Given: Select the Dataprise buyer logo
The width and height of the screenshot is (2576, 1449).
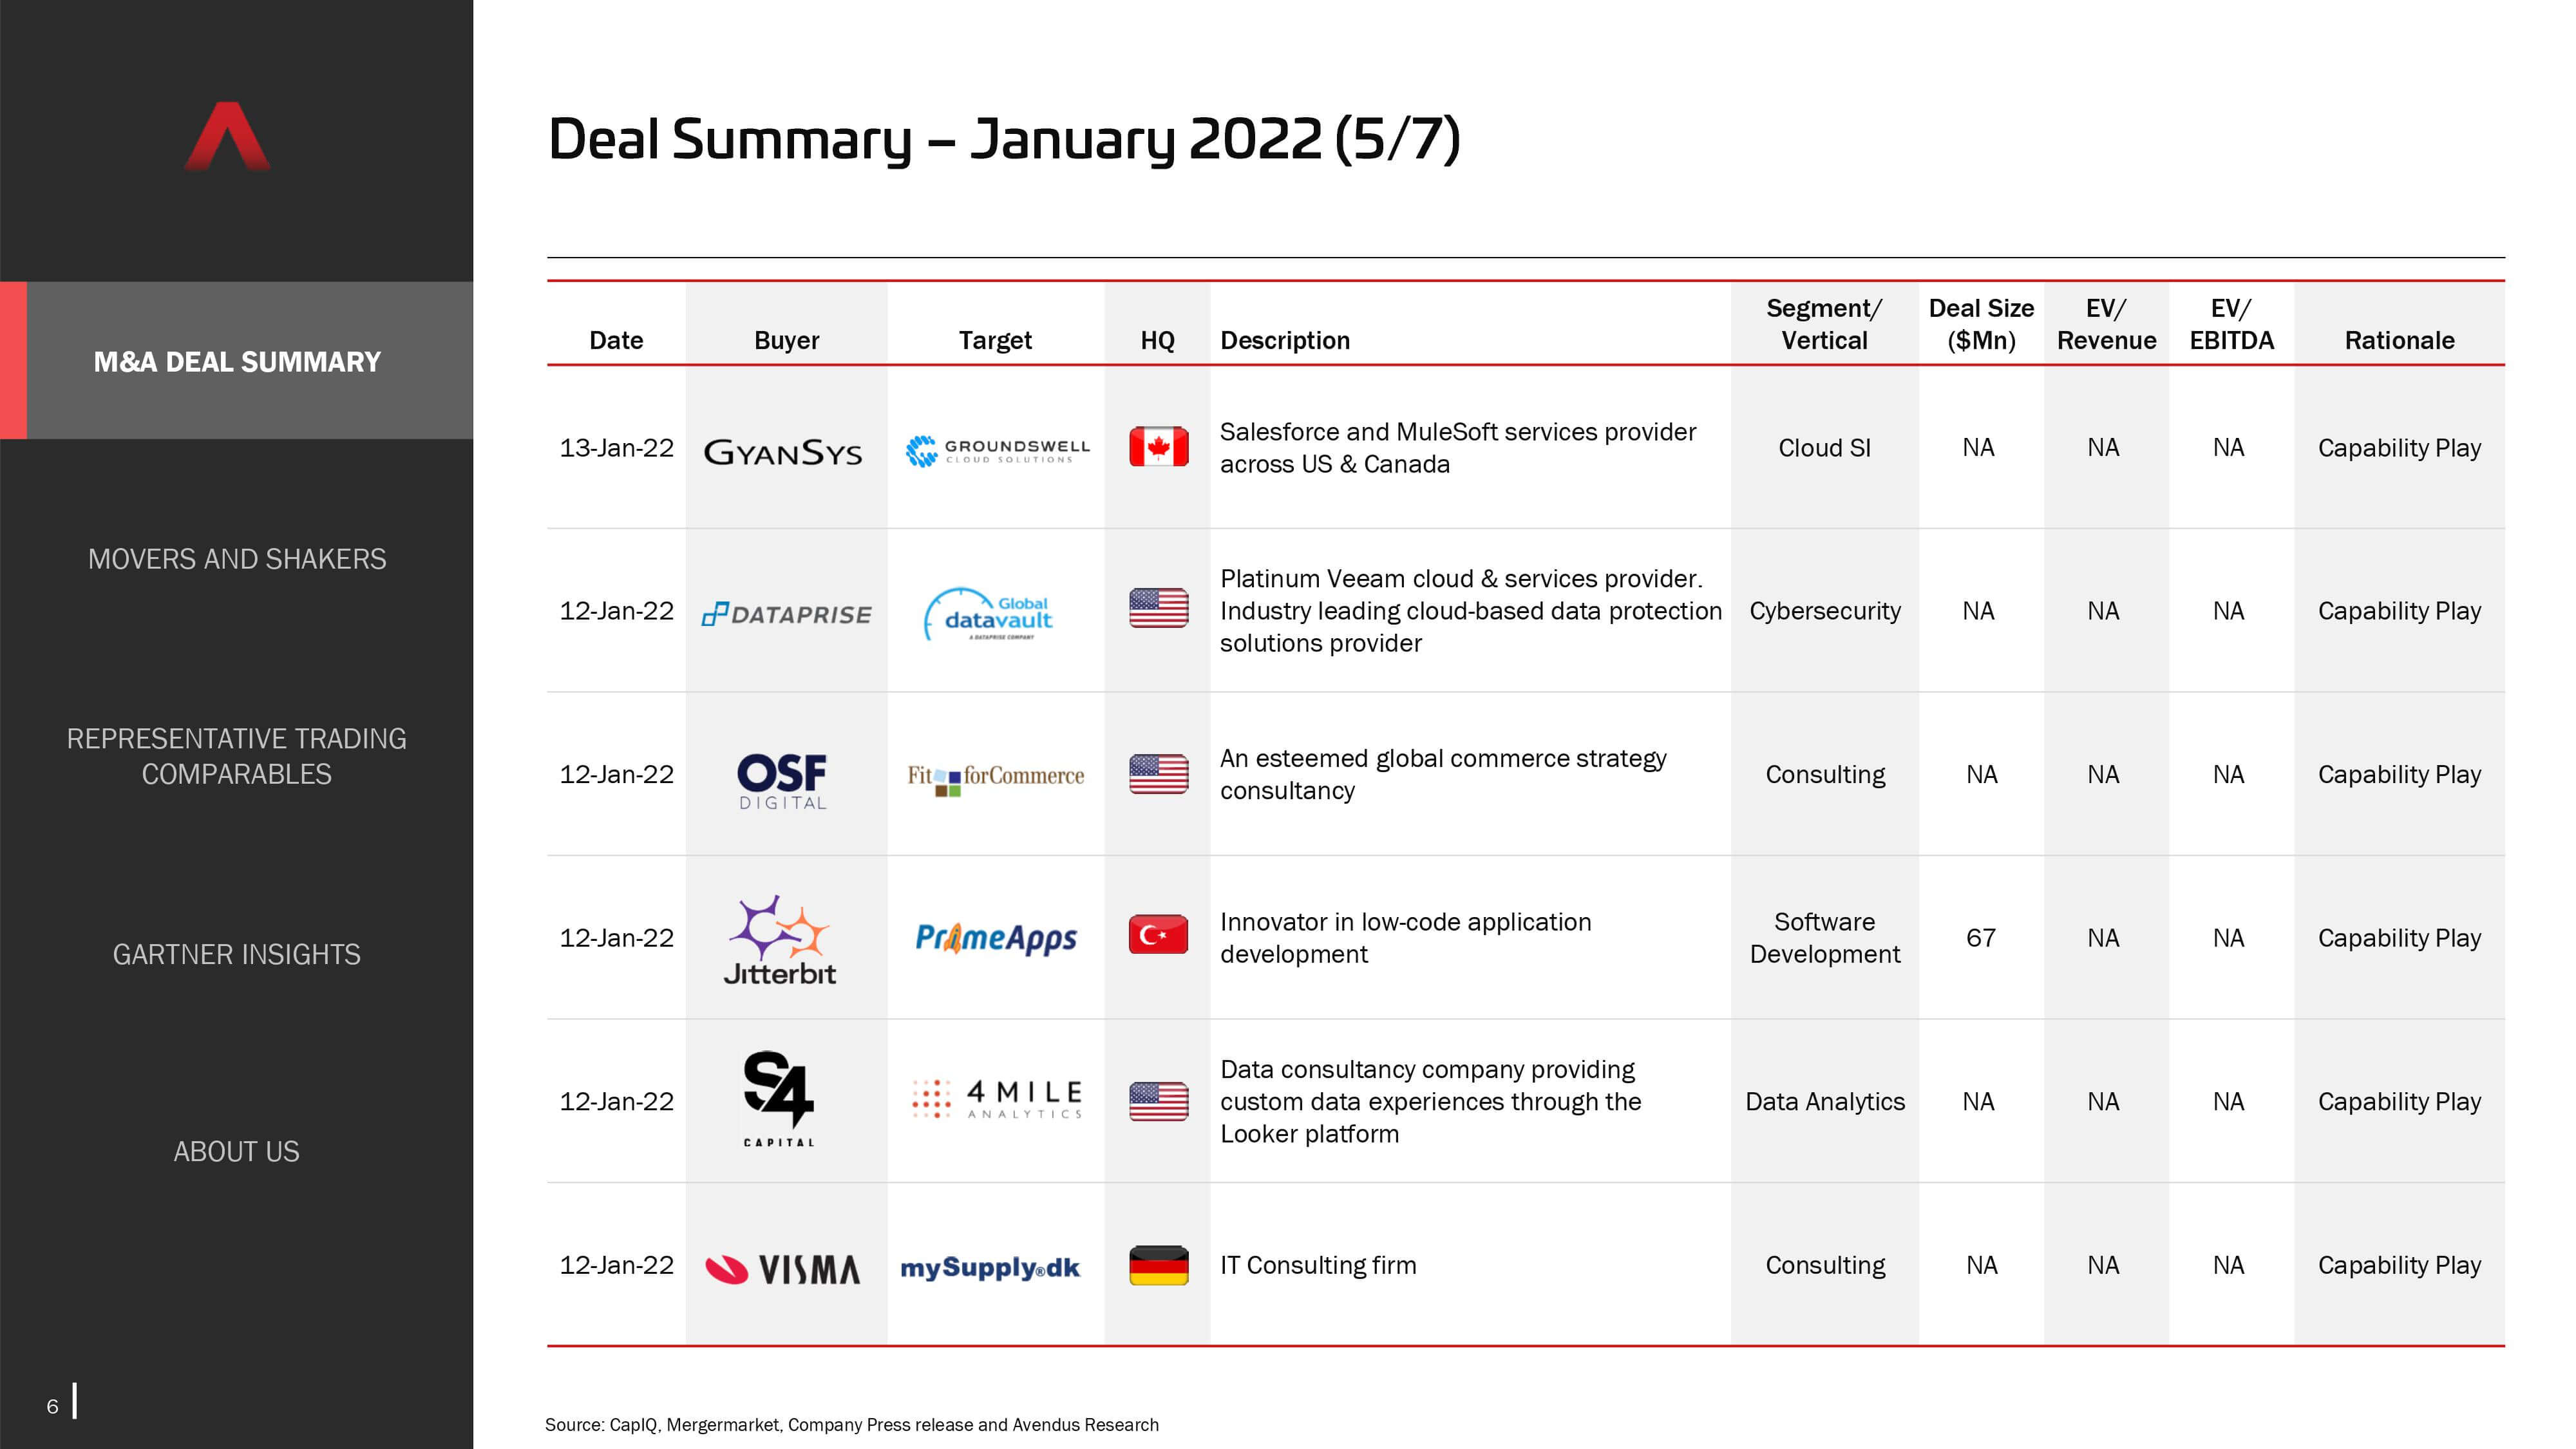Looking at the screenshot, I should [787, 614].
